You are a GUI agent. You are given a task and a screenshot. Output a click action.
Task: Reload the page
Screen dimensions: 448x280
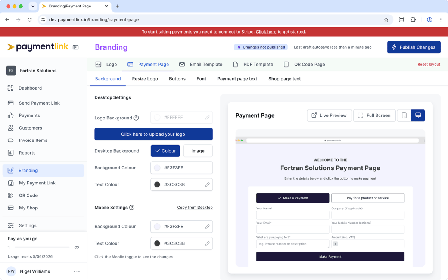click(x=29, y=19)
